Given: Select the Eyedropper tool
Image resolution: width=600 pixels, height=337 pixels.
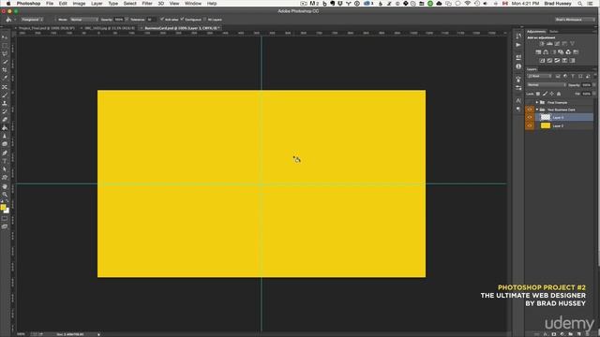Looking at the screenshot, I should [5, 79].
